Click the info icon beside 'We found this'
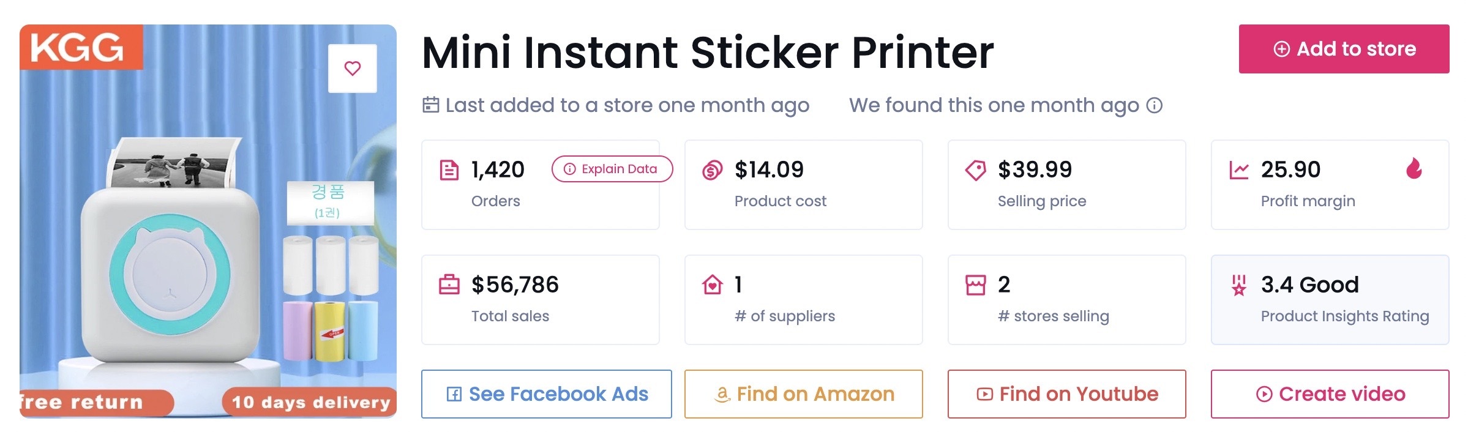Image resolution: width=1468 pixels, height=432 pixels. tap(1154, 105)
